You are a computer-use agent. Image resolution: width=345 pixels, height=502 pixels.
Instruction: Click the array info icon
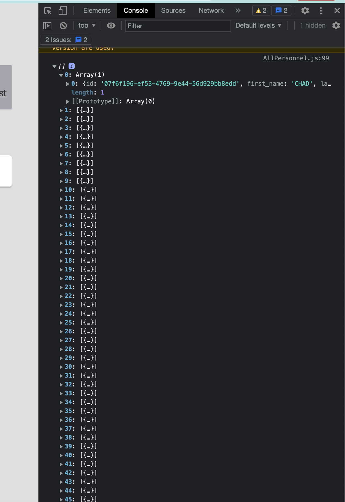click(72, 66)
